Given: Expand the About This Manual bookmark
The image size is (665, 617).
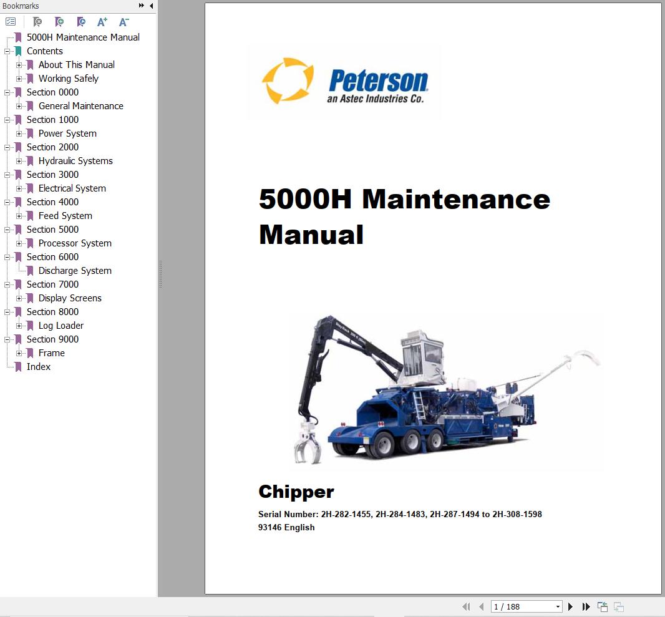Looking at the screenshot, I should click(19, 65).
